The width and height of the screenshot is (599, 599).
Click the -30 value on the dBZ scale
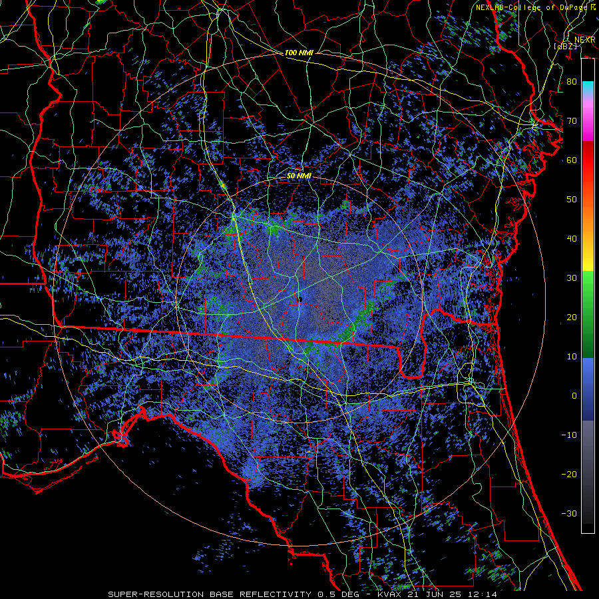click(x=569, y=513)
